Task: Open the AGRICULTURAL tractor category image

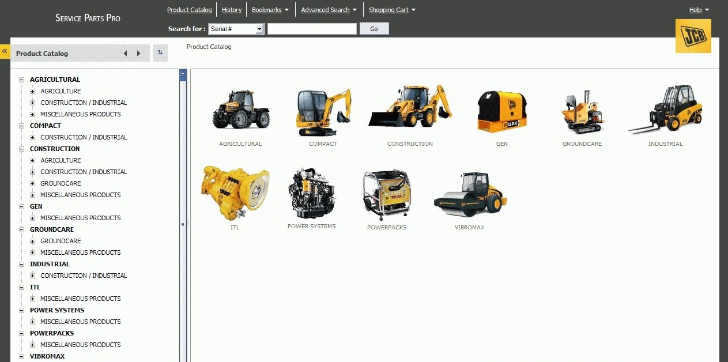Action: 240,109
